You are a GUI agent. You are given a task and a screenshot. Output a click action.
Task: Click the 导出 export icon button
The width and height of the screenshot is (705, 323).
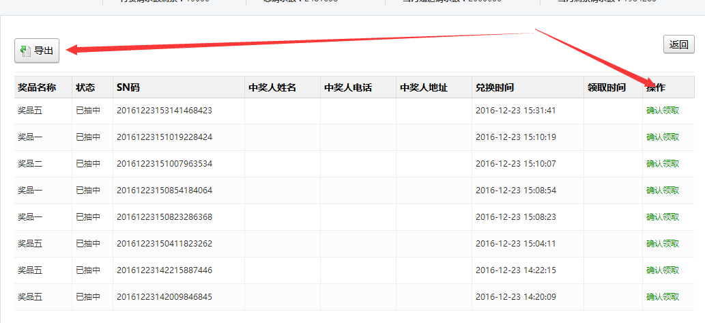point(37,51)
